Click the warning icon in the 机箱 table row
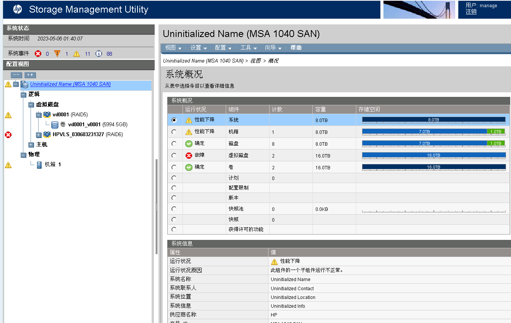Screen dimensions: 511x323 point(189,132)
